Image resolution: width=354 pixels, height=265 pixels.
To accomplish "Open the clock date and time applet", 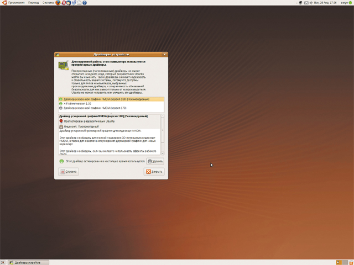I will (x=325, y=3).
